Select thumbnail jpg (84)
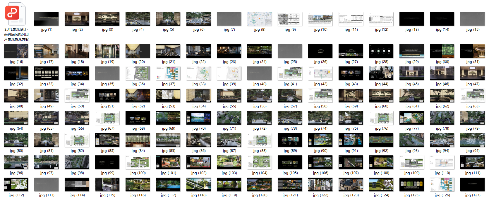The width and height of the screenshot is (489, 199). pyautogui.click(x=138, y=140)
